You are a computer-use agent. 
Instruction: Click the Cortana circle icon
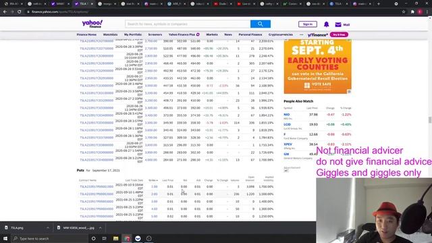point(94,238)
